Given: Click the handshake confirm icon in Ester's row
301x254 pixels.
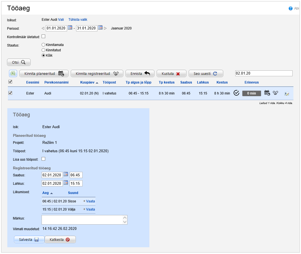Looking at the screenshot, I should [275, 93].
